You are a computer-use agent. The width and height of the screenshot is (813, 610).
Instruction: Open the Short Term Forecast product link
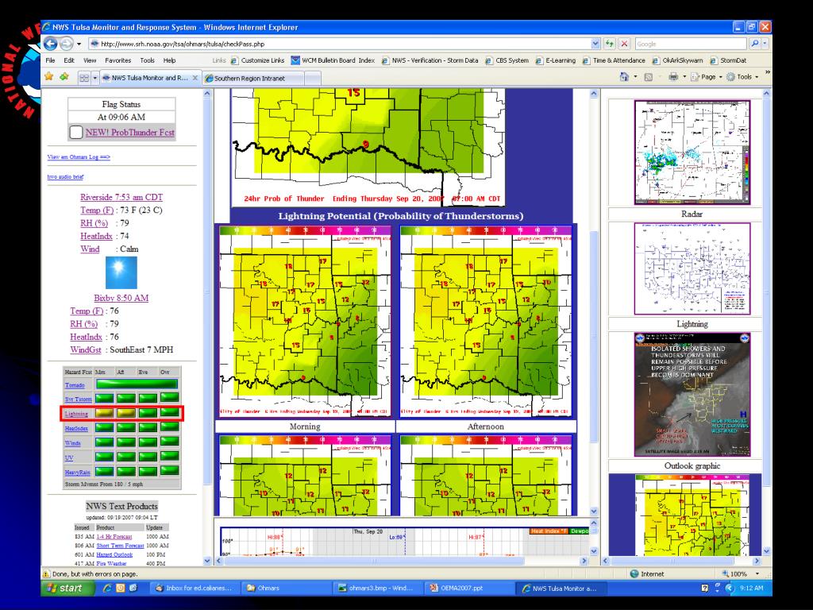[121, 546]
